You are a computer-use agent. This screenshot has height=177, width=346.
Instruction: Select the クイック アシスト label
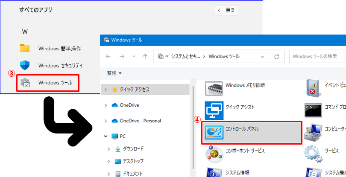(240, 107)
